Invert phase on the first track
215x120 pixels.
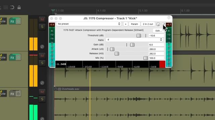pos(42,47)
